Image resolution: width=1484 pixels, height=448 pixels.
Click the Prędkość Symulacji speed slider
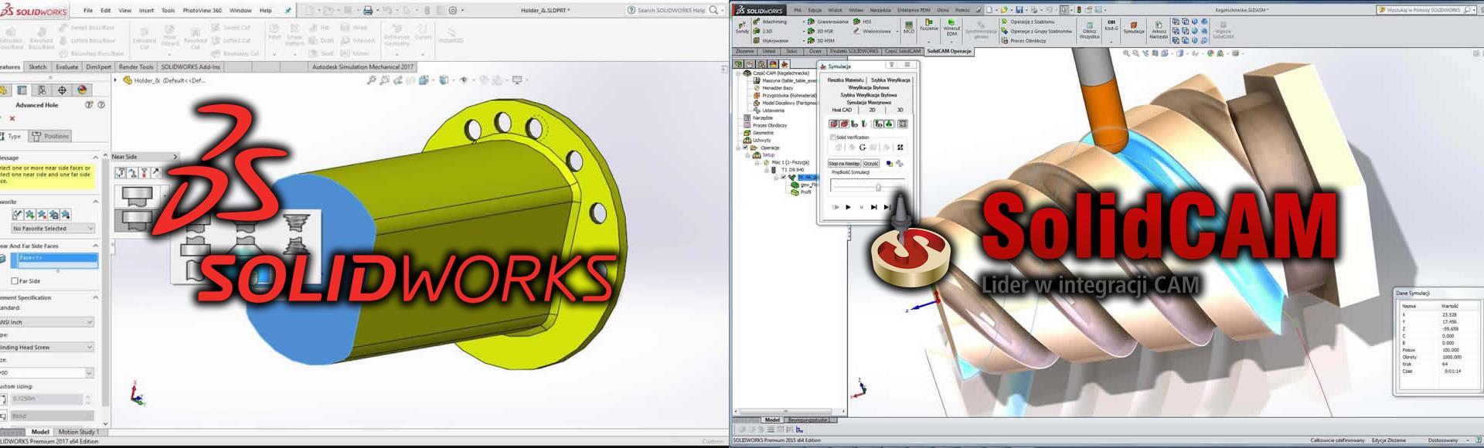[877, 187]
